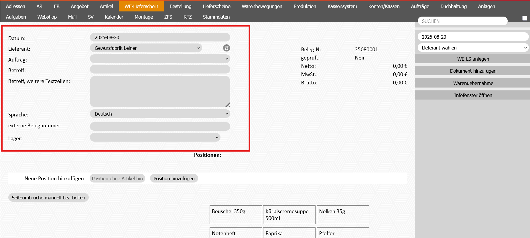This screenshot has width=530, height=238.
Task: Open the Sprache dropdown set to Deutsch
Action: tap(160, 114)
